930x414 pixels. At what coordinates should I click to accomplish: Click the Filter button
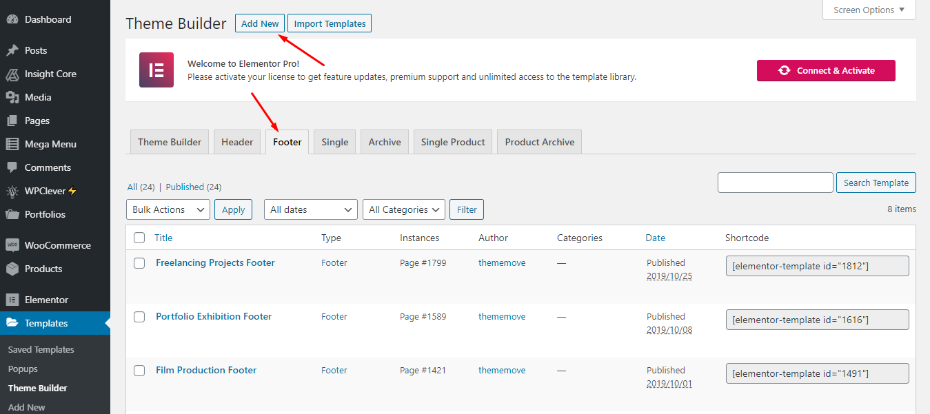click(467, 209)
